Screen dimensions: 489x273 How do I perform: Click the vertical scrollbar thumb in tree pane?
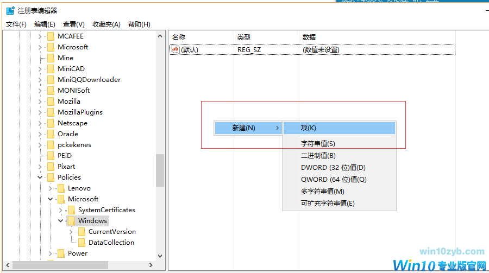tap(160, 170)
